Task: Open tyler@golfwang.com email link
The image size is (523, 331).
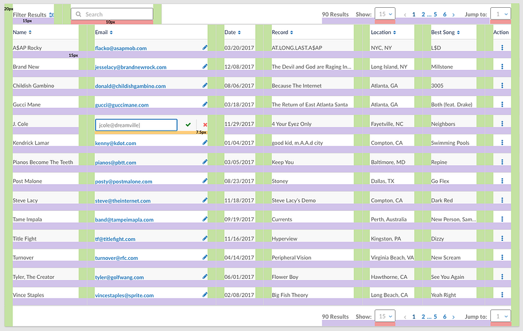Action: [x=120, y=277]
